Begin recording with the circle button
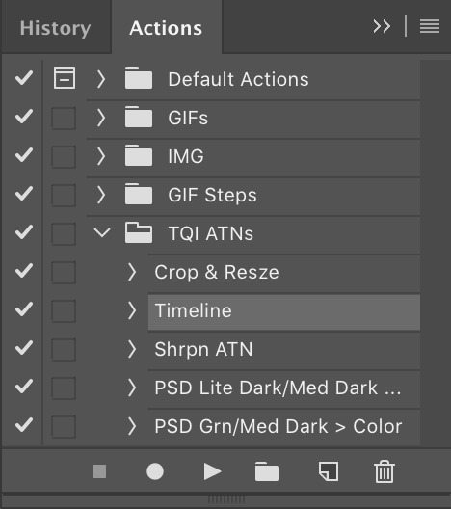 (x=155, y=471)
